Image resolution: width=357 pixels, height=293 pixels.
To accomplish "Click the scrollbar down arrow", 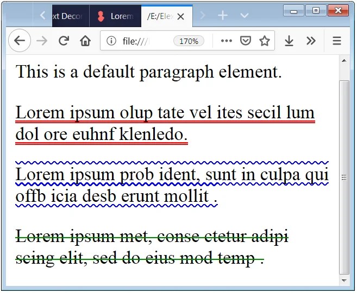I will click(344, 281).
